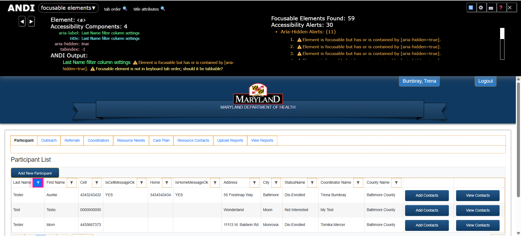Toggle the tab order overlay
The height and width of the screenshot is (236, 521).
(x=115, y=9)
